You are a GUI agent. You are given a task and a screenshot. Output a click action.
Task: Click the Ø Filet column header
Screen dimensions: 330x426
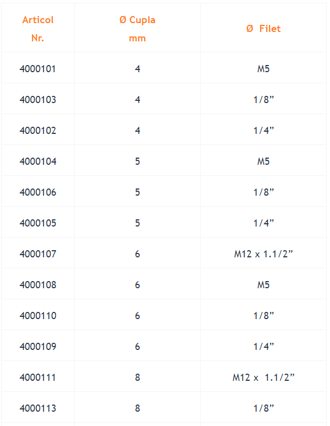[x=263, y=29]
